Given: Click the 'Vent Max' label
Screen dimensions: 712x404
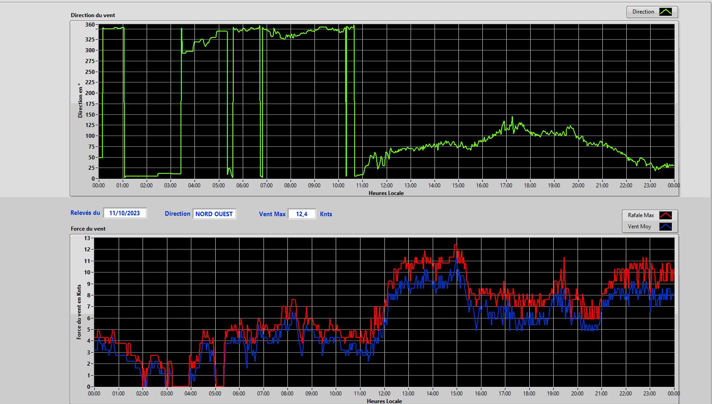Looking at the screenshot, I should tap(272, 214).
